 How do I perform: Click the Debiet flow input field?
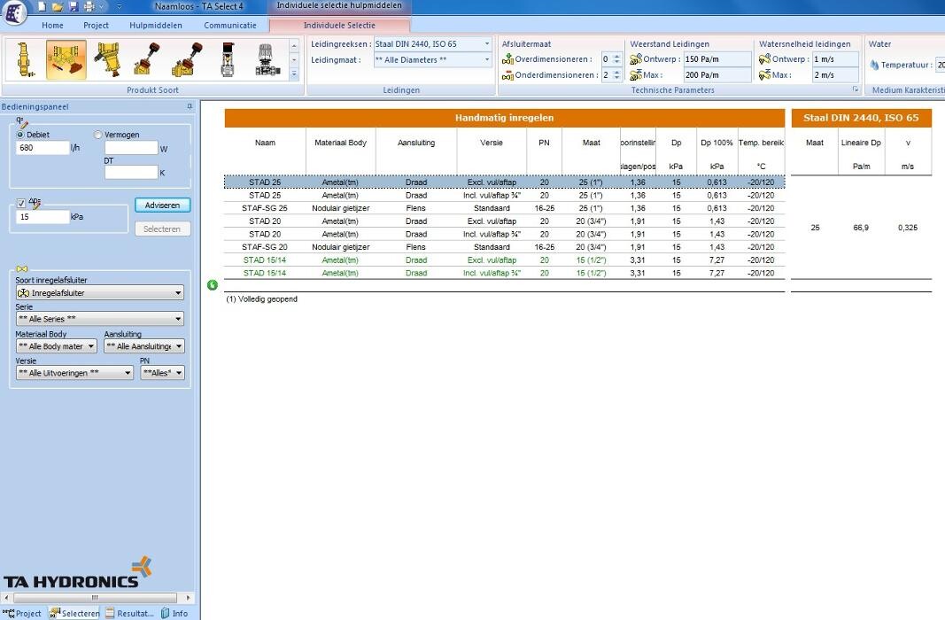(42, 148)
